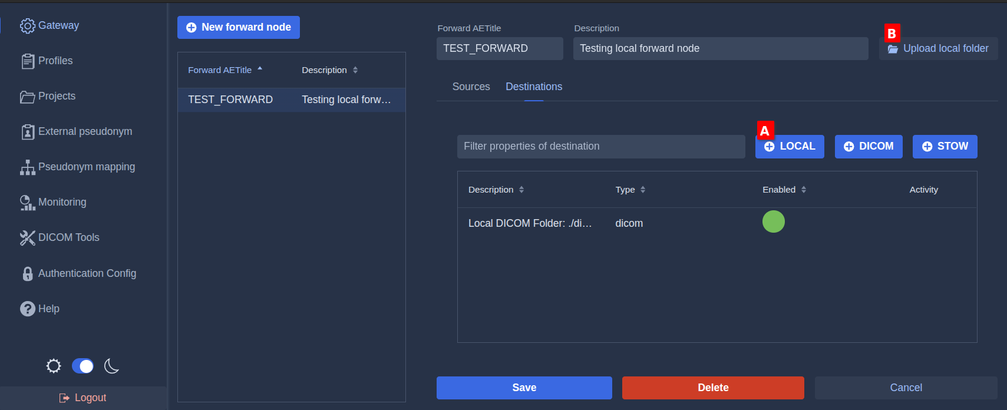Click the DICOM Tools wrench icon
The height and width of the screenshot is (410, 1007).
(27, 238)
